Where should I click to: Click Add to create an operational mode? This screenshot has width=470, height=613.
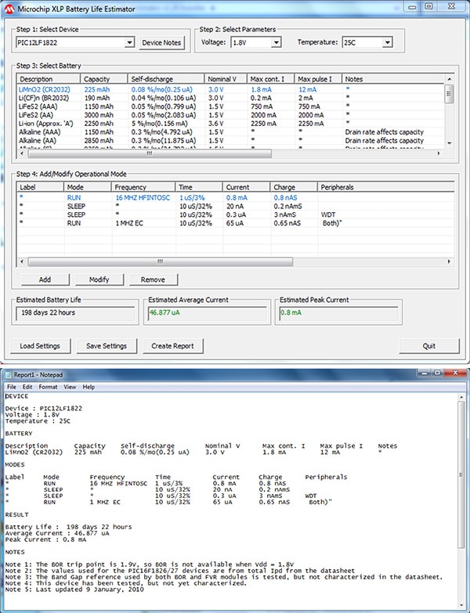[x=45, y=279]
